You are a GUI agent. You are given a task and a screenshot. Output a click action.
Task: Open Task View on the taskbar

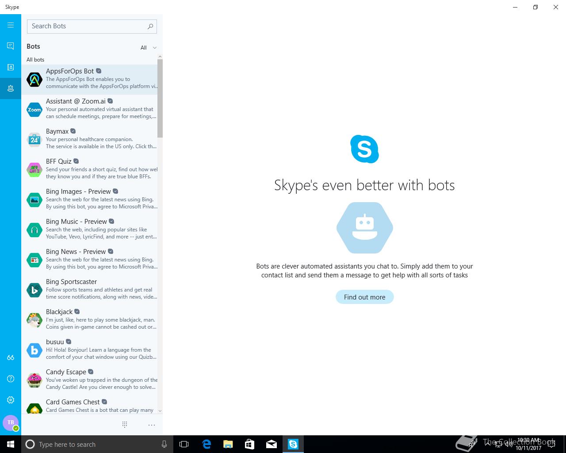[x=184, y=444]
